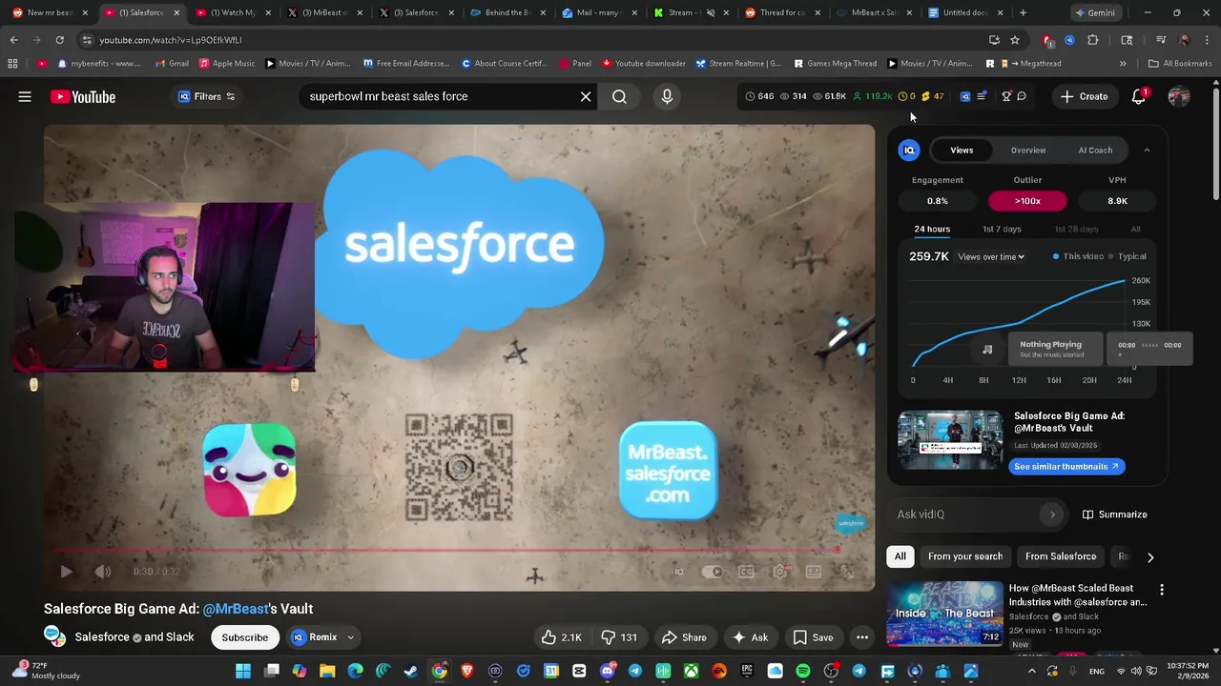Dislike the video
The height and width of the screenshot is (686, 1221).
618,637
